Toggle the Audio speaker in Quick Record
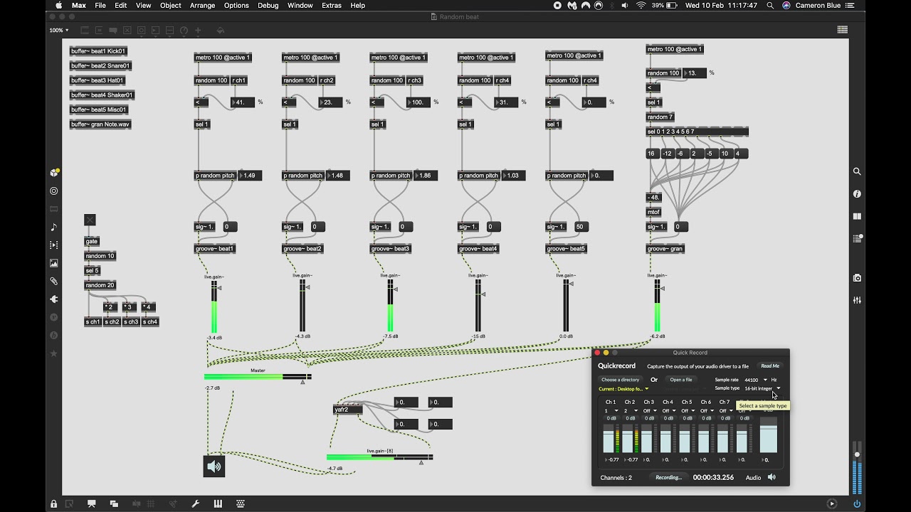 (772, 477)
